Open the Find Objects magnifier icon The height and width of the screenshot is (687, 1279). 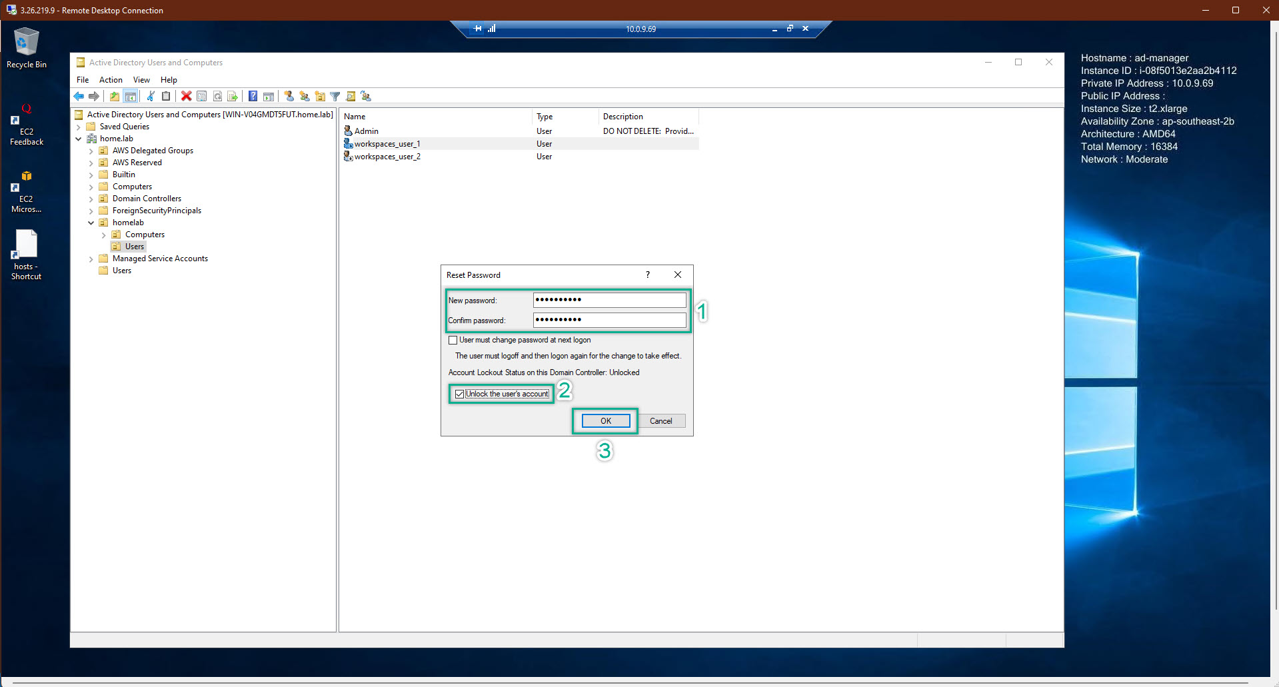pos(351,96)
